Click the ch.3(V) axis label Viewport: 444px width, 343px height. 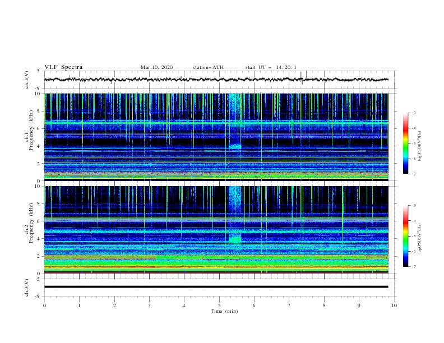(x=27, y=288)
